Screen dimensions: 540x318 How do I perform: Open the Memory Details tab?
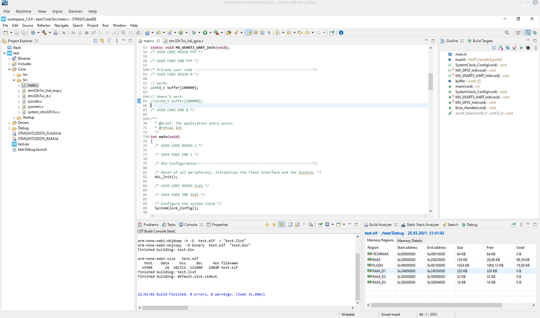point(410,241)
